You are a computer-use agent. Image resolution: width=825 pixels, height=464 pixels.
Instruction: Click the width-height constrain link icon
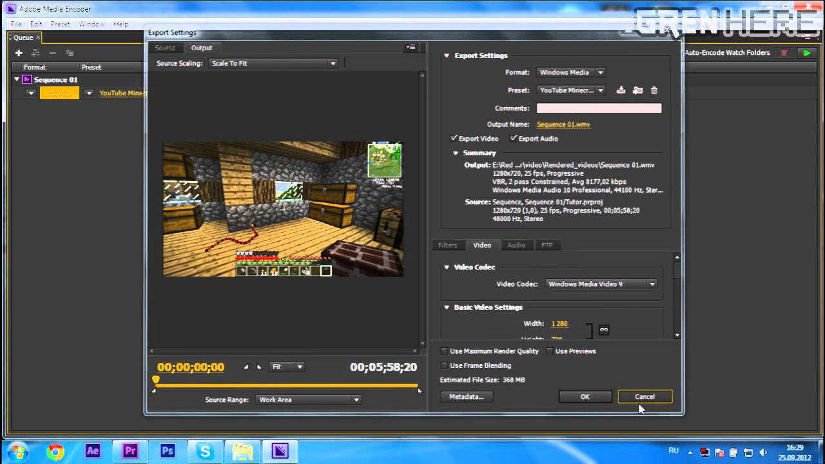(x=604, y=329)
